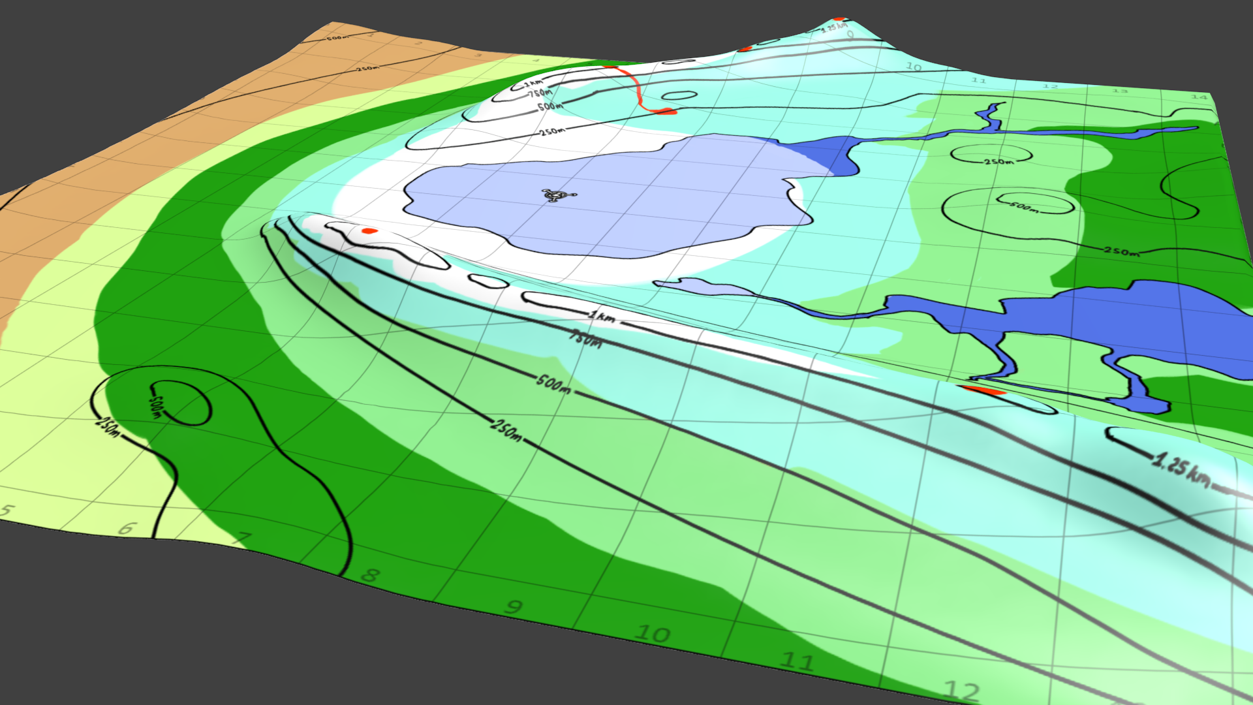1253x705 pixels.
Task: Click the origin marker icon in the pale lake
Action: click(555, 195)
